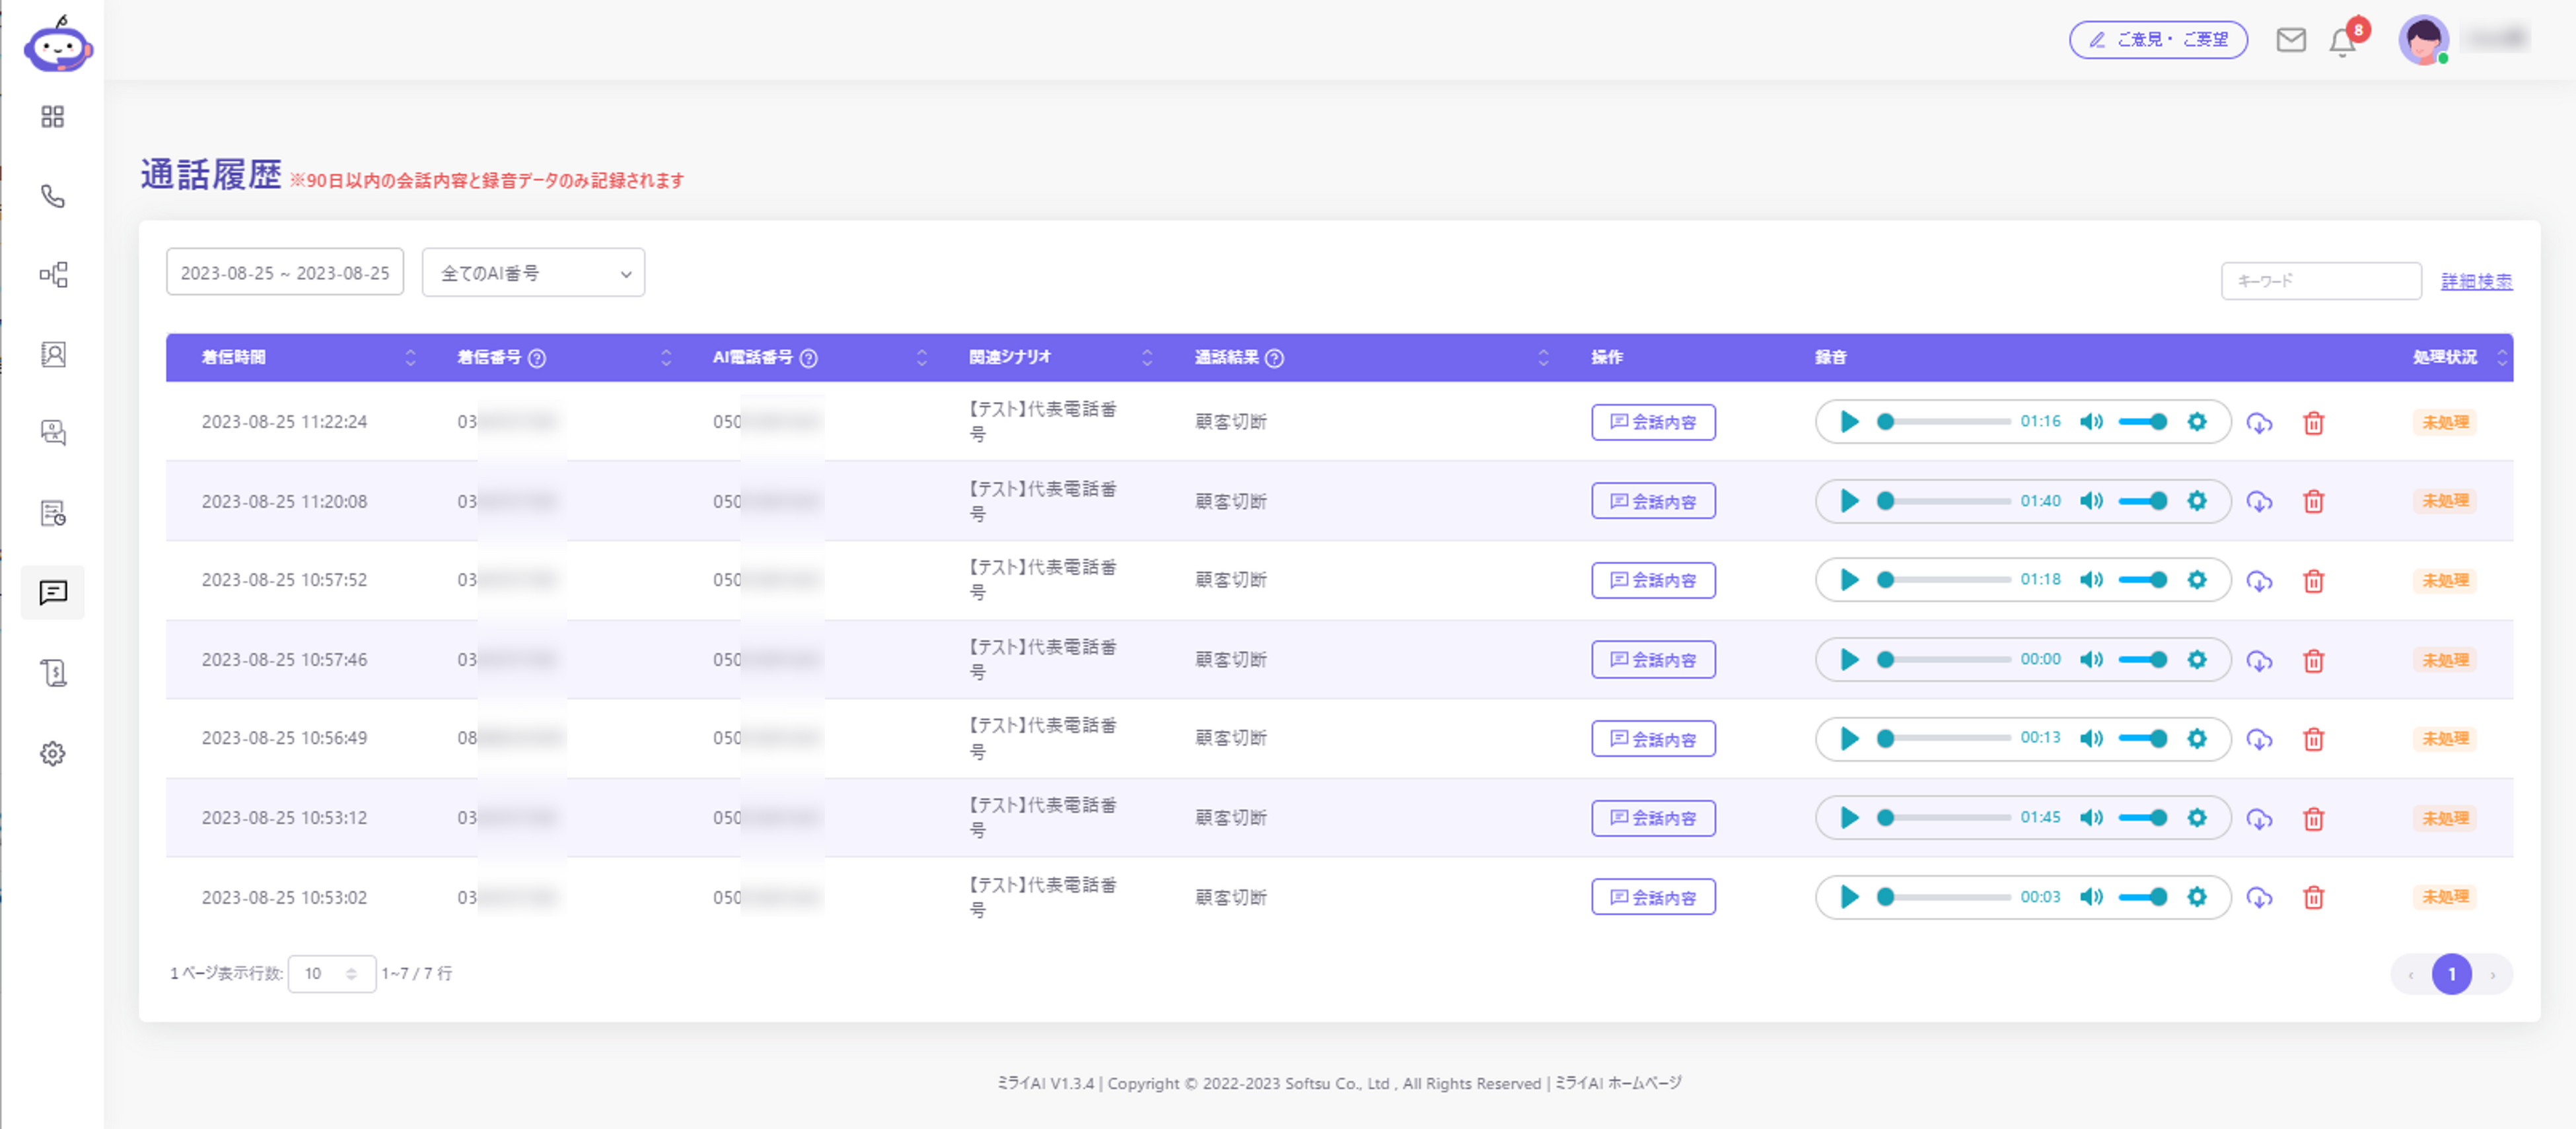The height and width of the screenshot is (1129, 2576).
Task: Open the rows-per-page selector showing 10
Action: (331, 973)
